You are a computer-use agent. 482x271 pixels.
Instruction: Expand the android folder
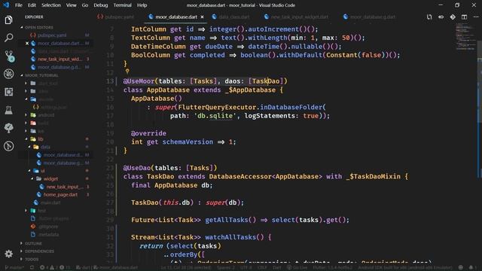point(46,115)
